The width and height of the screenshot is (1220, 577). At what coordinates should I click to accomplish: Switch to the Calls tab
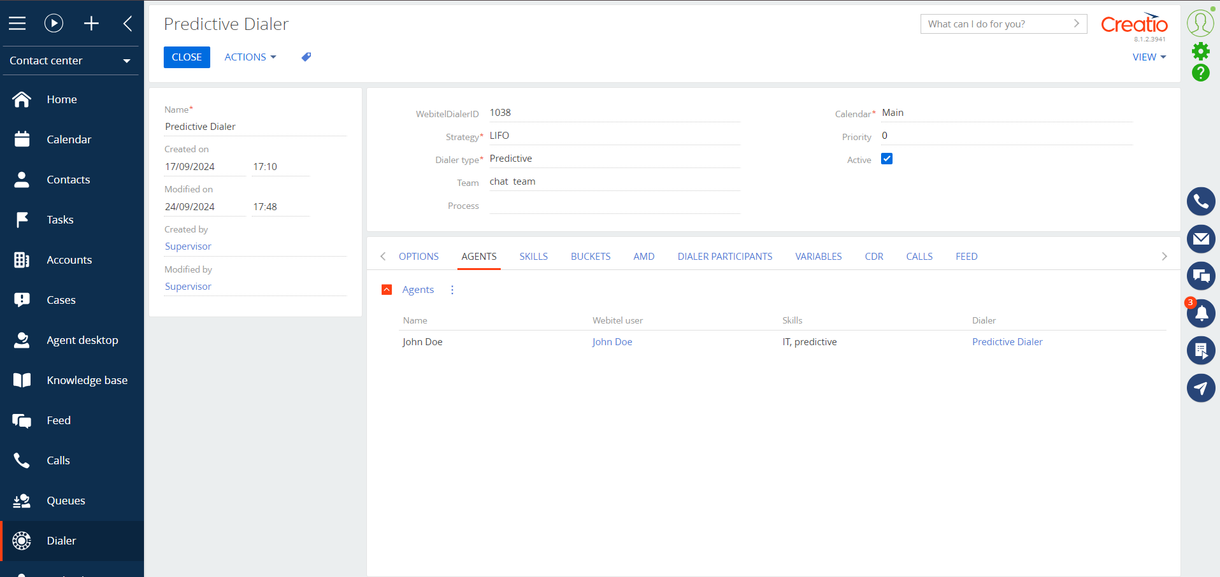(x=919, y=257)
